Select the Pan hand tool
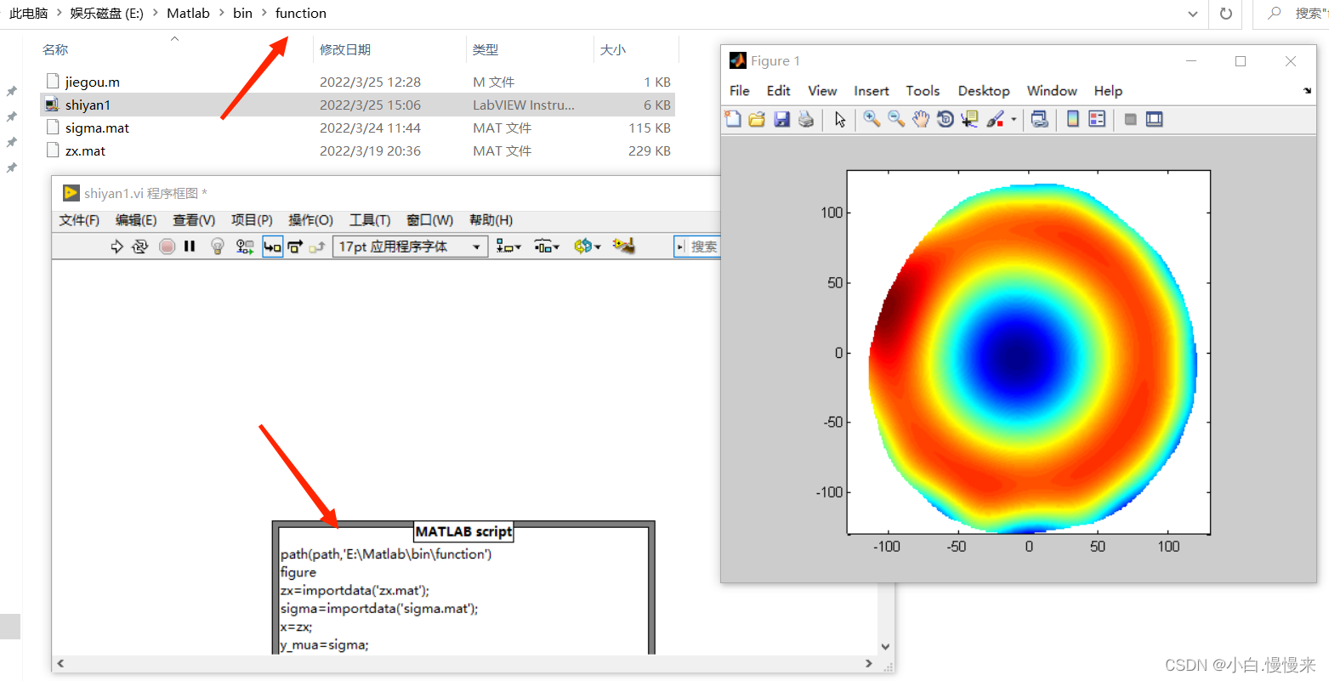Image resolution: width=1329 pixels, height=681 pixels. pos(921,119)
